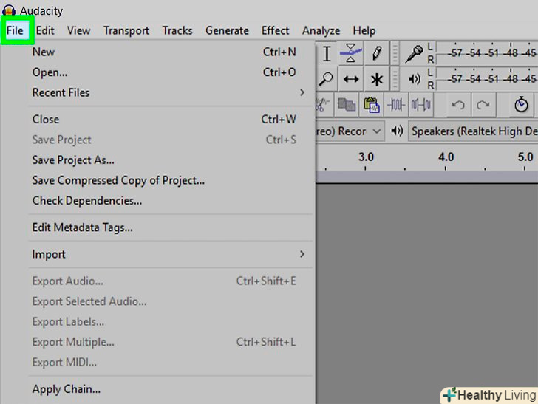The width and height of the screenshot is (538, 404).
Task: Open recording channels dropdown arrow
Action: (x=377, y=131)
